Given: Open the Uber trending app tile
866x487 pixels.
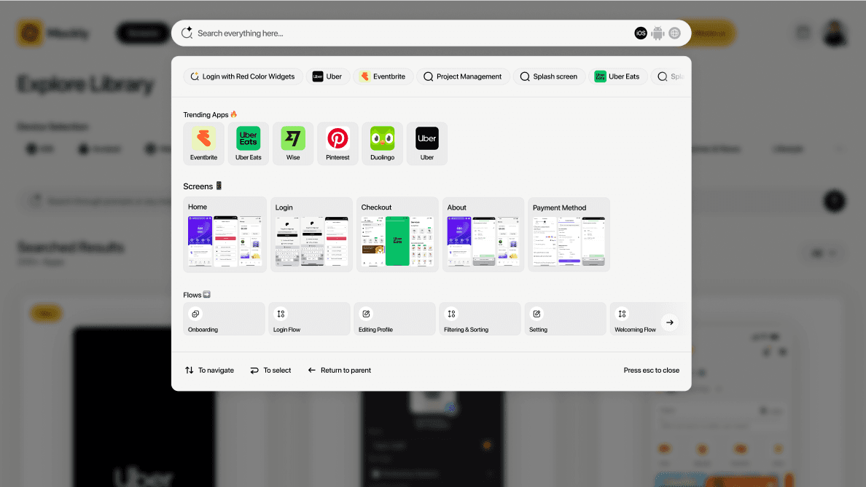Looking at the screenshot, I should coord(427,143).
